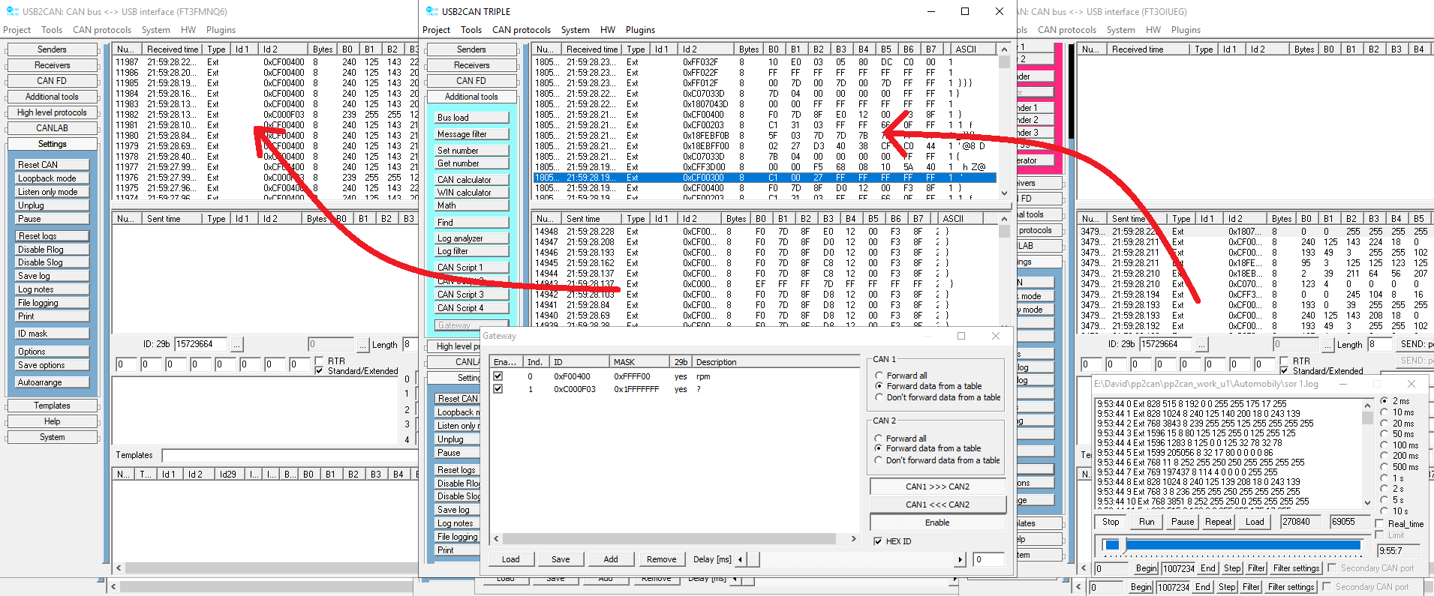Viewport: 1434px width, 596px height.
Task: Click CAN1 >>> CAN2 button
Action: point(937,487)
